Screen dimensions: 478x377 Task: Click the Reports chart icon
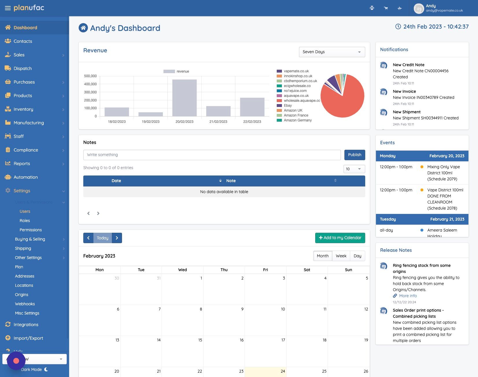click(8, 163)
